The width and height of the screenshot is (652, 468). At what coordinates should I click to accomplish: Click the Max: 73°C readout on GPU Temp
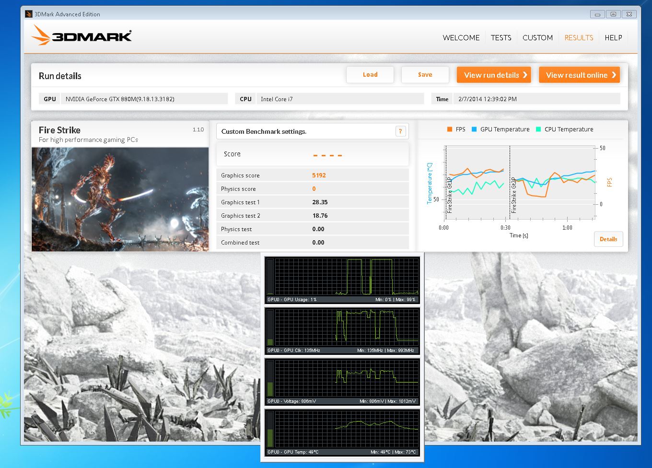click(406, 452)
